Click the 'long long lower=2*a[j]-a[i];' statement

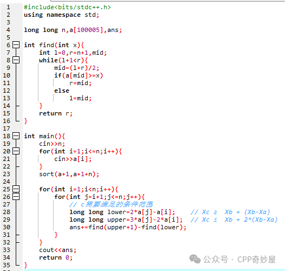pyautogui.click(x=122, y=212)
